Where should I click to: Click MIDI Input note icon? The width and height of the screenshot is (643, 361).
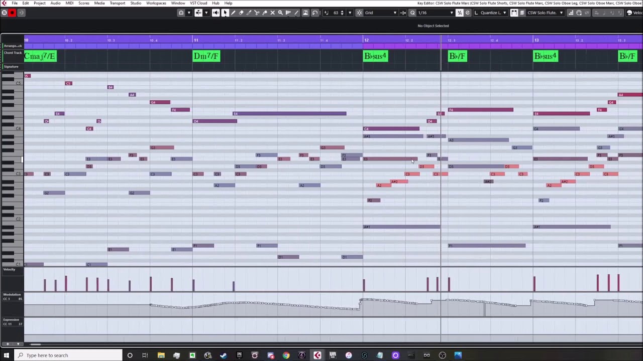pyautogui.click(x=579, y=13)
